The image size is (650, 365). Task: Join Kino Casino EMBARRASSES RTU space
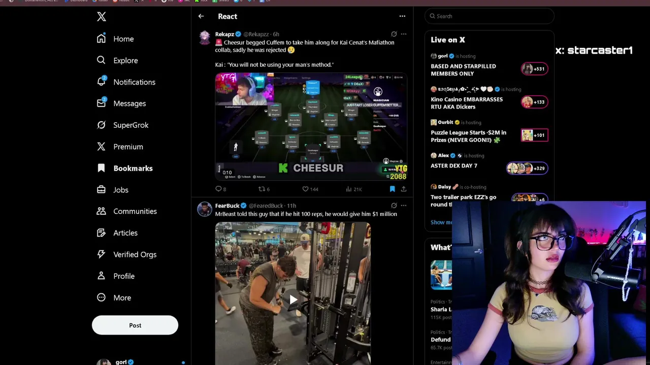click(467, 103)
